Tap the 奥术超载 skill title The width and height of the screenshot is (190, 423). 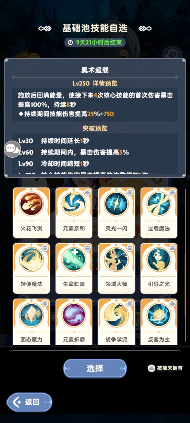[x=95, y=70]
